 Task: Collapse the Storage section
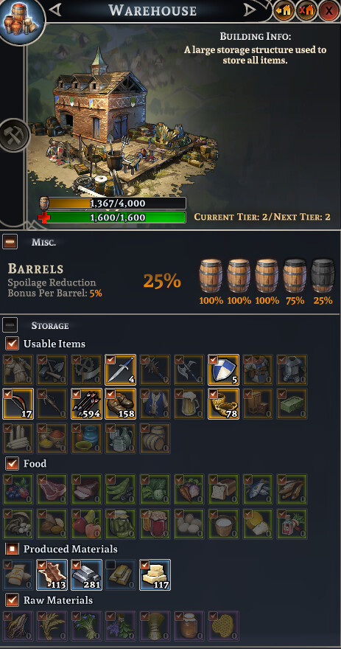point(10,325)
